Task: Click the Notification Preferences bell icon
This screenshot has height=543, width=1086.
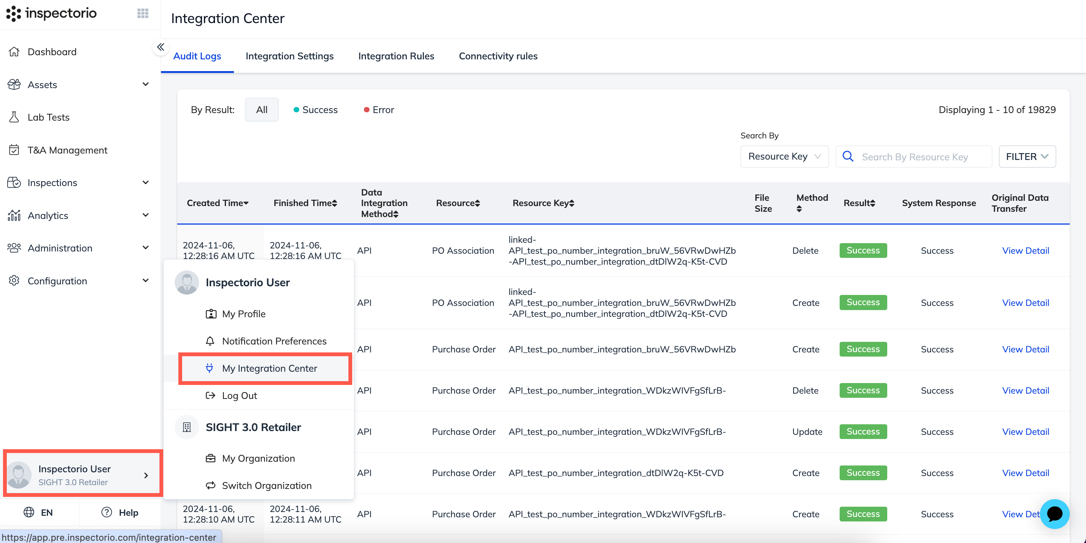Action: [x=210, y=341]
